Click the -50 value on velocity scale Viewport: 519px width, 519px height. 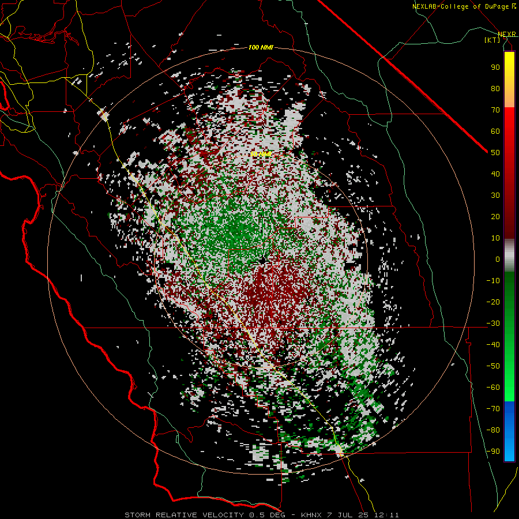tap(493, 366)
